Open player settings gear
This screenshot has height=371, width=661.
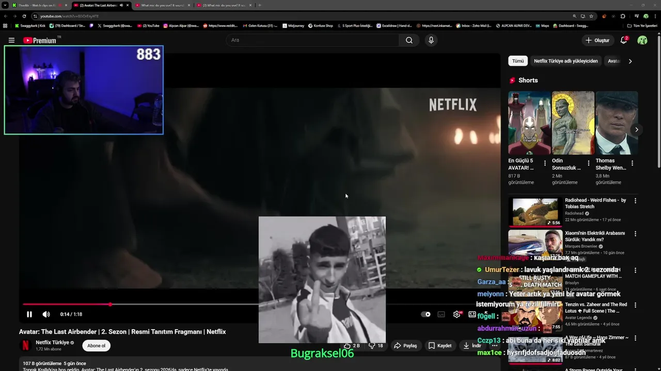[x=457, y=314]
